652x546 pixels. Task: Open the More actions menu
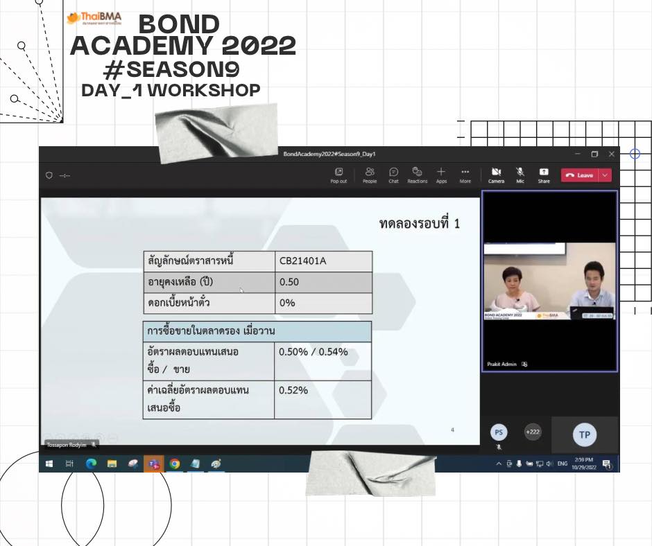[x=465, y=175]
